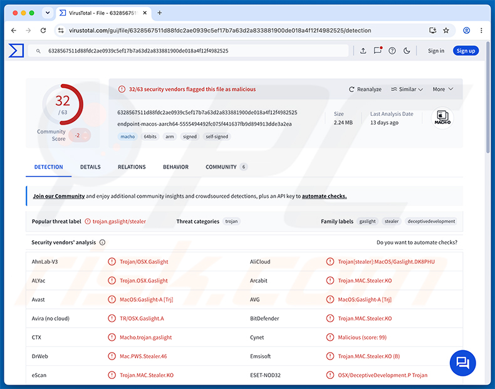Click the browser back arrow
The image size is (495, 389).
[14, 30]
